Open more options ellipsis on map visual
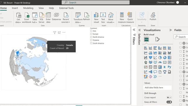The width and height of the screenshot is (188, 106). 64,32
